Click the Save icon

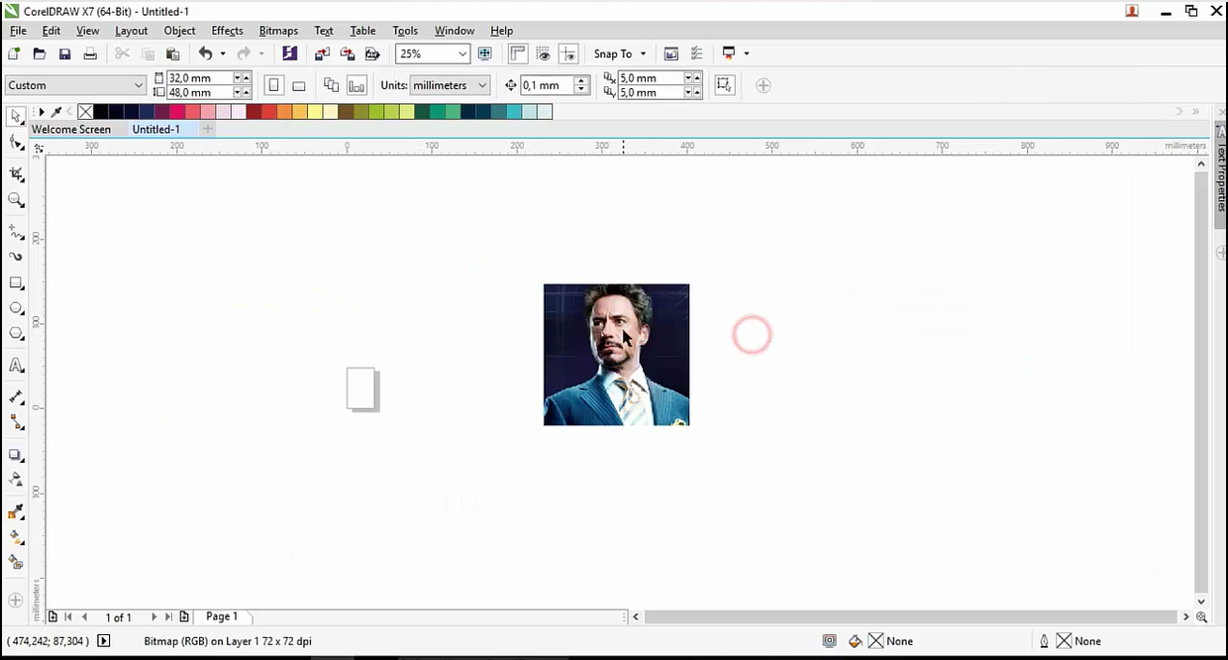tap(64, 54)
